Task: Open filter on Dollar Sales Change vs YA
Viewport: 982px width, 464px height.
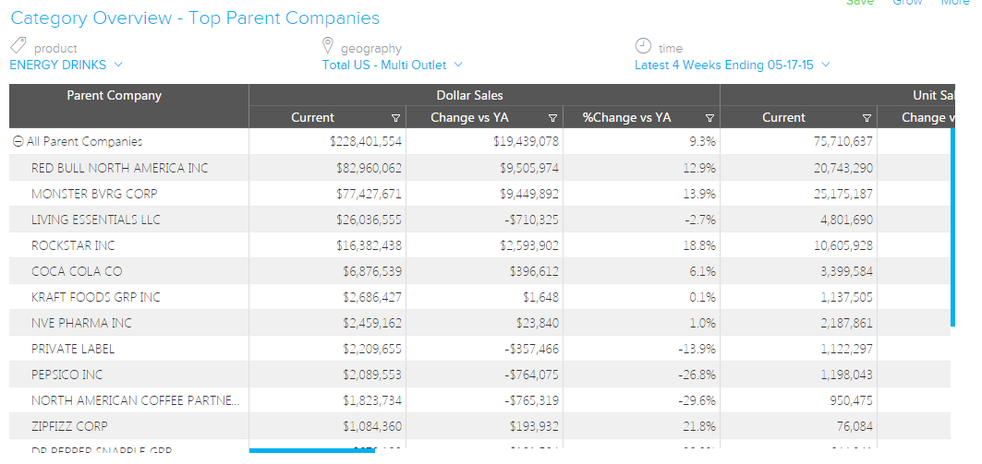Action: [x=552, y=117]
